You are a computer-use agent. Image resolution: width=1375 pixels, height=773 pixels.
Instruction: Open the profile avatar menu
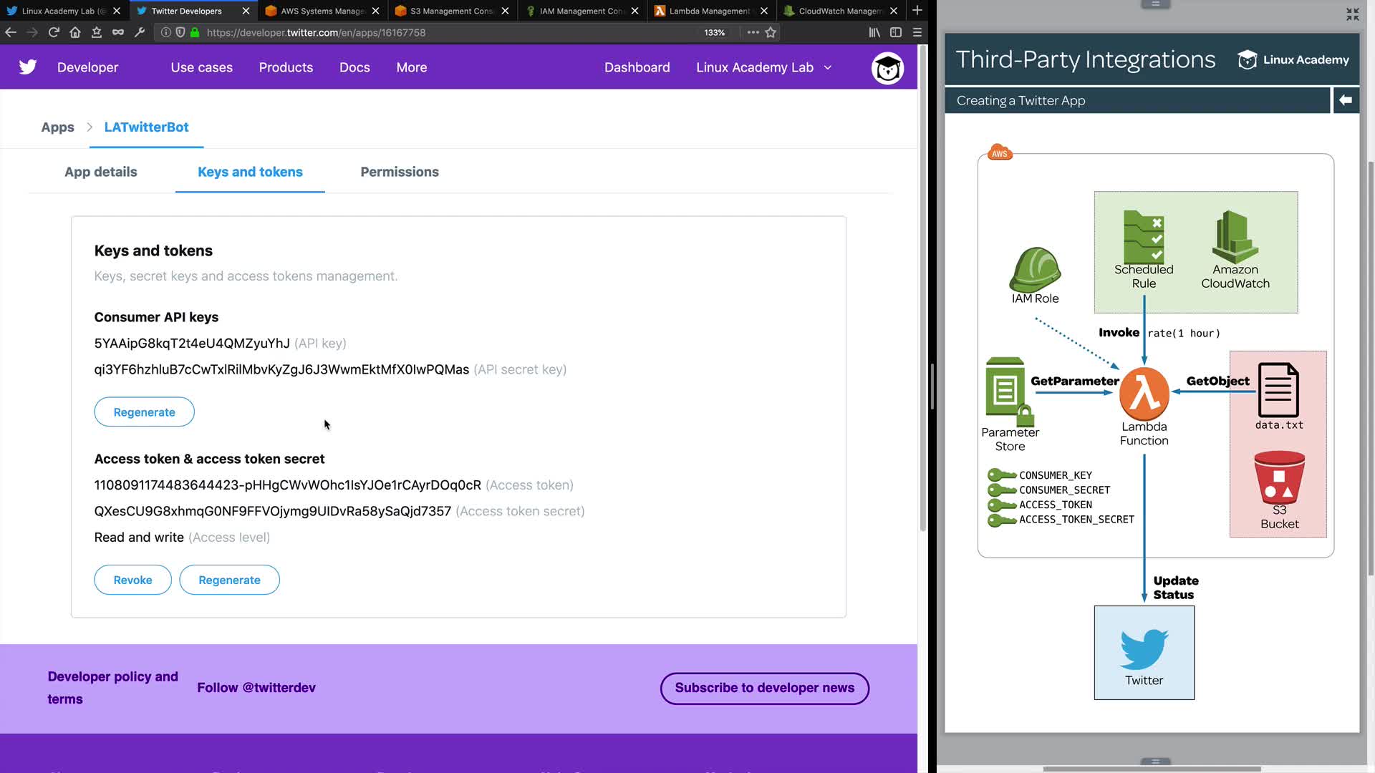pos(887,68)
